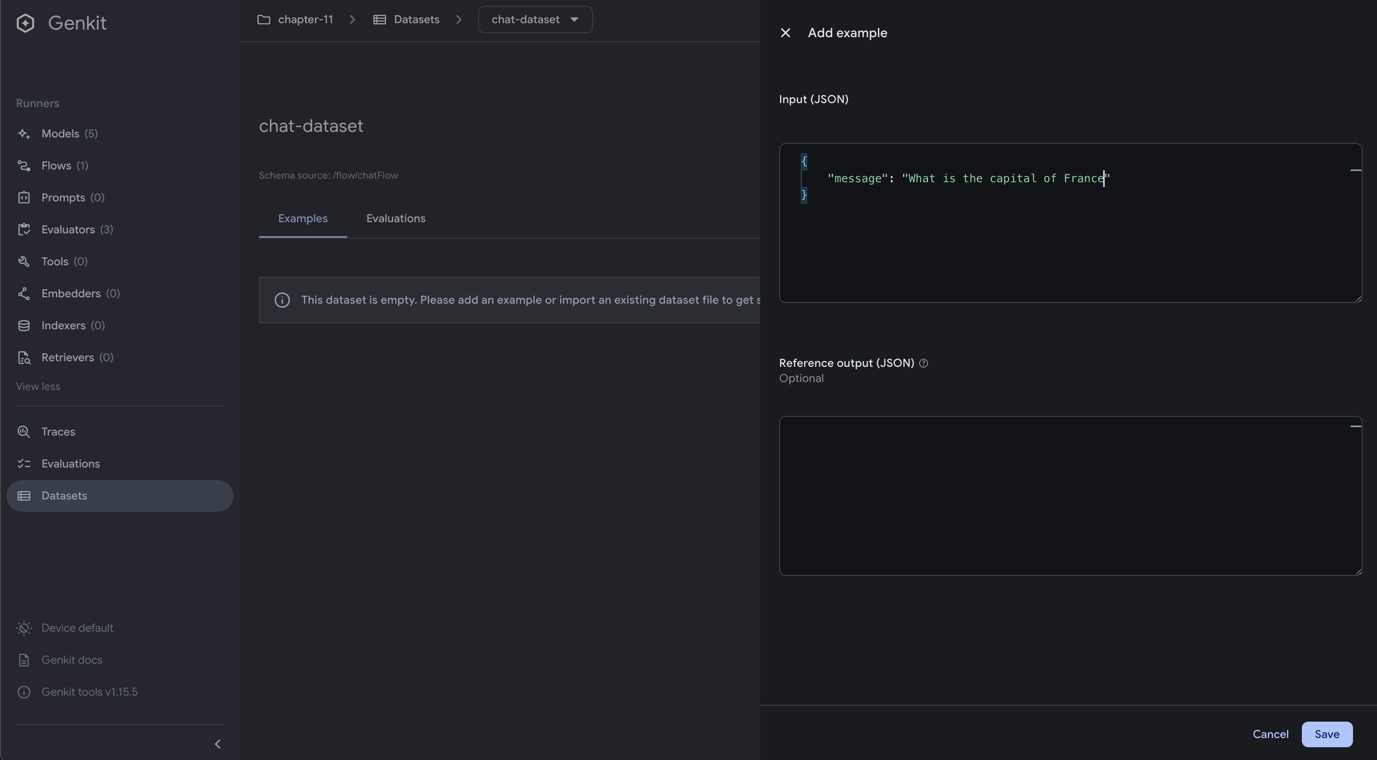Click inside the Input JSON editor
Viewport: 1377px width, 760px height.
click(1070, 223)
